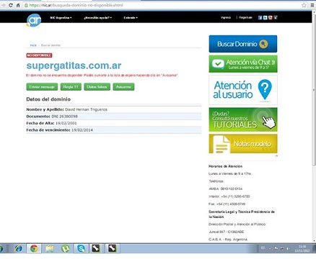Open the last social icon in the header
This screenshot has width=316, height=259.
(276, 17)
